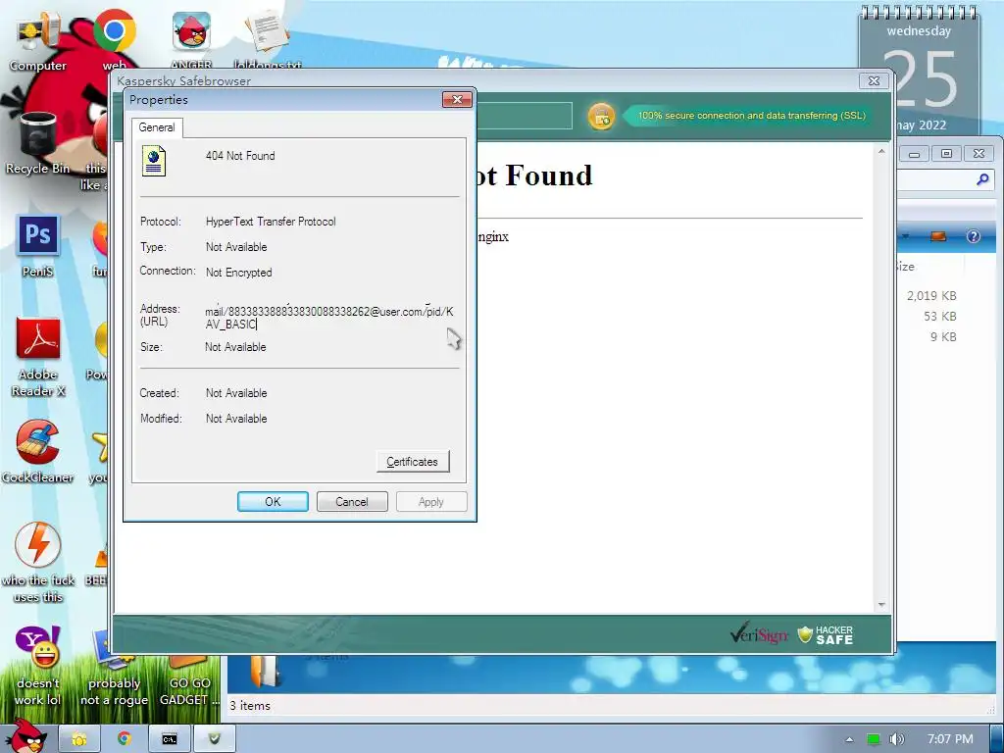1004x753 pixels.
Task: Click the 'Not Encrypted' connection value
Action: (239, 273)
